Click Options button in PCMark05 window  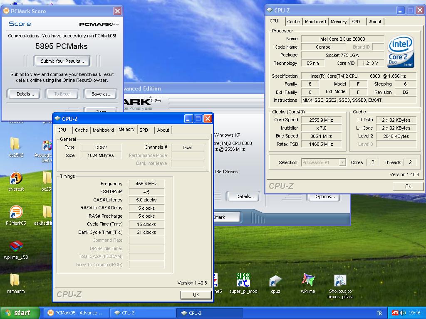pos(324,196)
